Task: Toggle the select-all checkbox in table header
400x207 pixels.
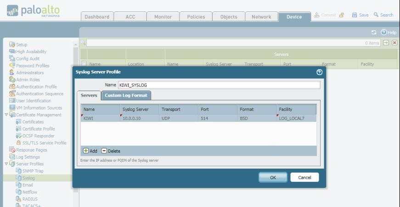Action: click(84, 64)
